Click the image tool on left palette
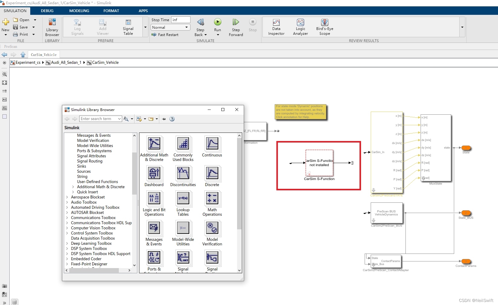Screen dimensions: 498x305 click(5, 108)
